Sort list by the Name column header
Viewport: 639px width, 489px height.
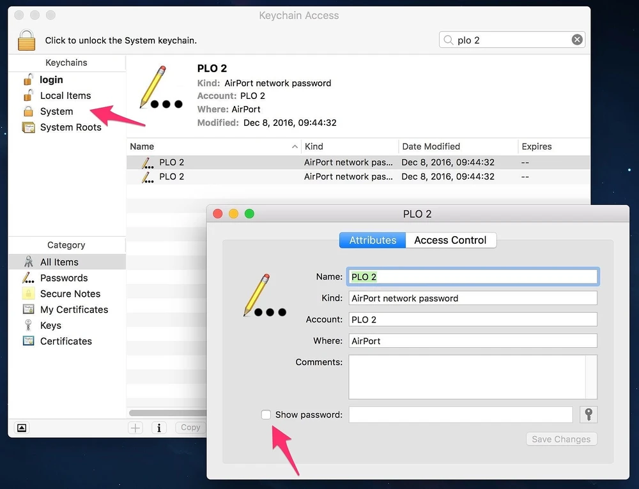[211, 147]
